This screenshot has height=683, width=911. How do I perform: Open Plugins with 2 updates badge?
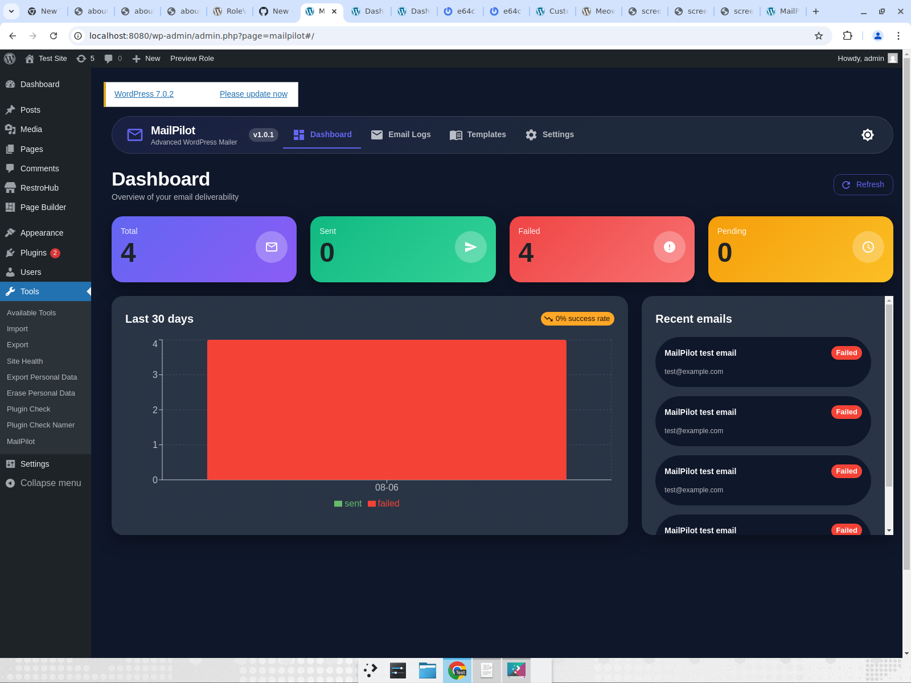[46, 253]
